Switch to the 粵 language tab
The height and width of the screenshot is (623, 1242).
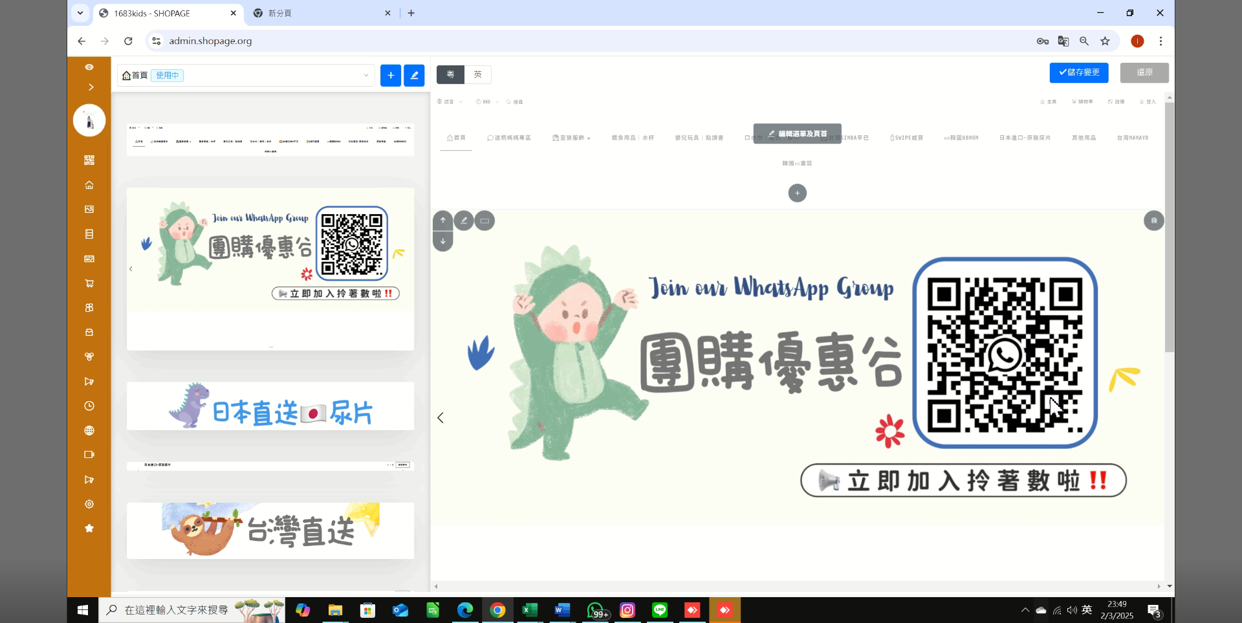(450, 74)
